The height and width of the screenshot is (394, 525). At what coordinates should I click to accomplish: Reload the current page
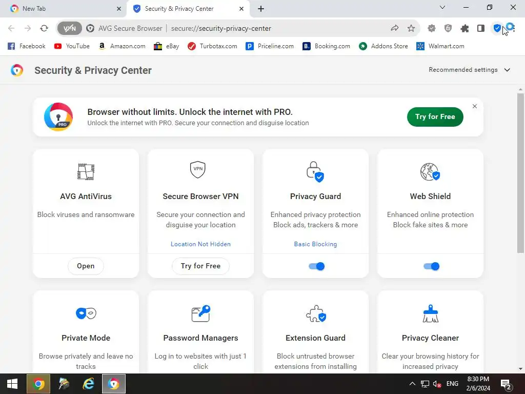click(x=44, y=29)
